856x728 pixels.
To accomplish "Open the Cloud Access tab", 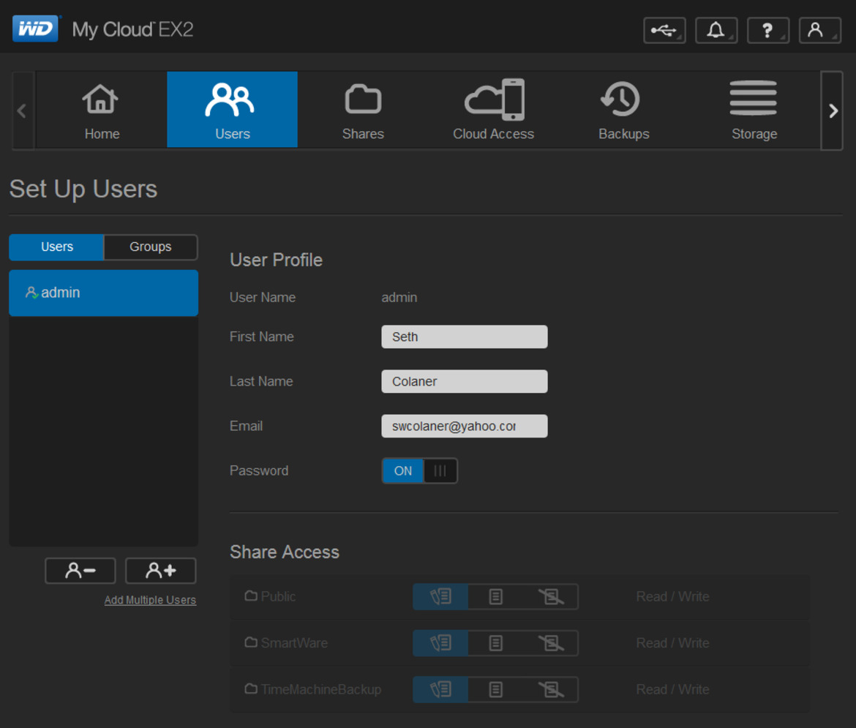I will click(493, 110).
